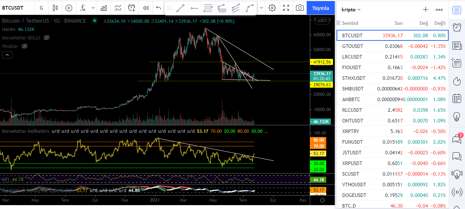Undo the last action with the curved arrow
The image size is (465, 209).
[x=159, y=7]
